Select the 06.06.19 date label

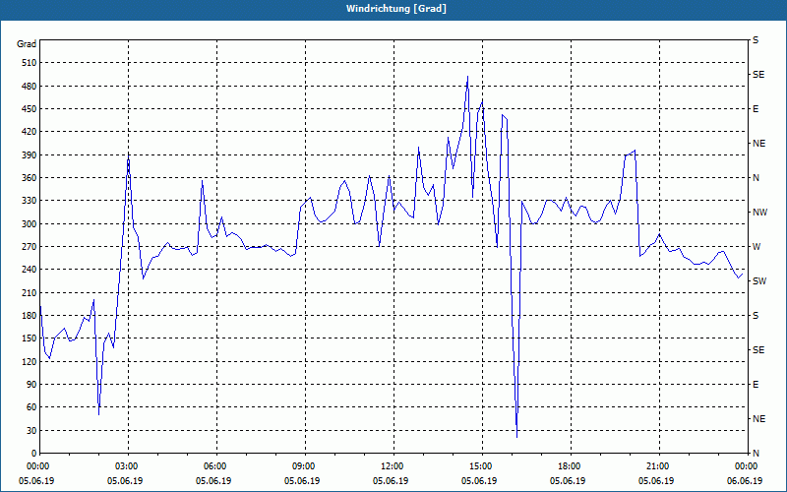745,481
